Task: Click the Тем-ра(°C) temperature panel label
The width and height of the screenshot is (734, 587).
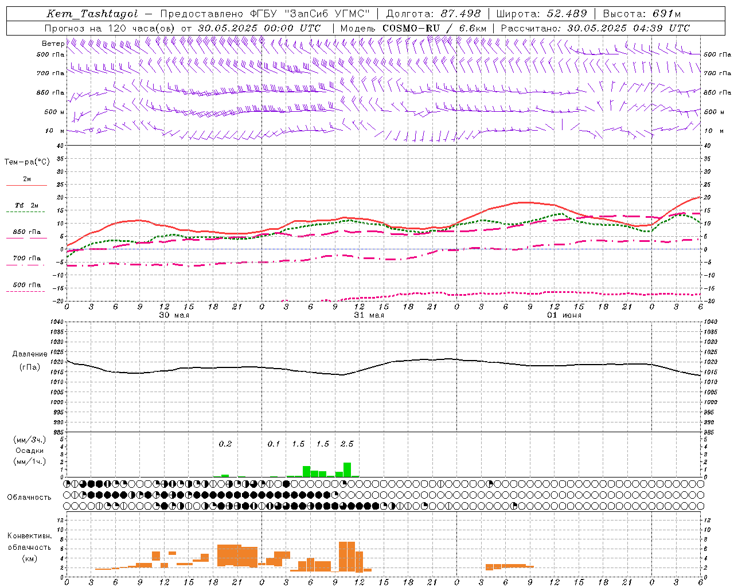Action: [27, 162]
